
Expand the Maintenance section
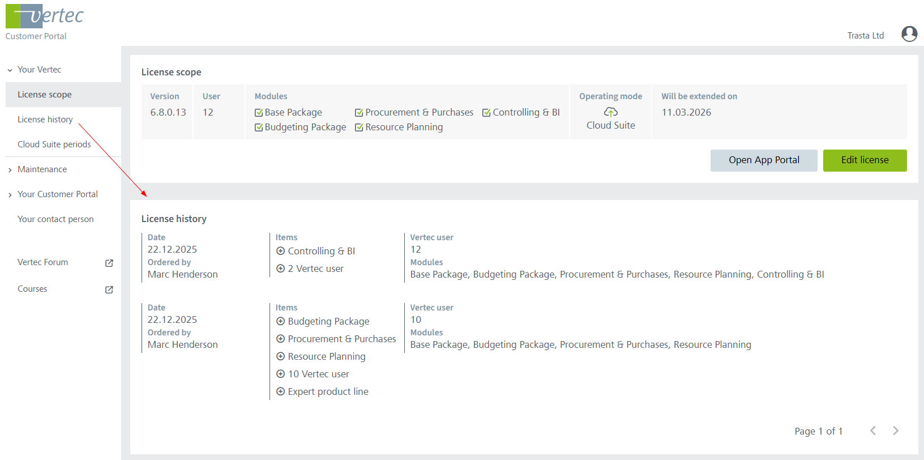[x=10, y=170]
